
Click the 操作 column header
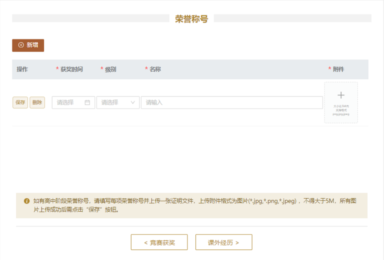(x=22, y=69)
